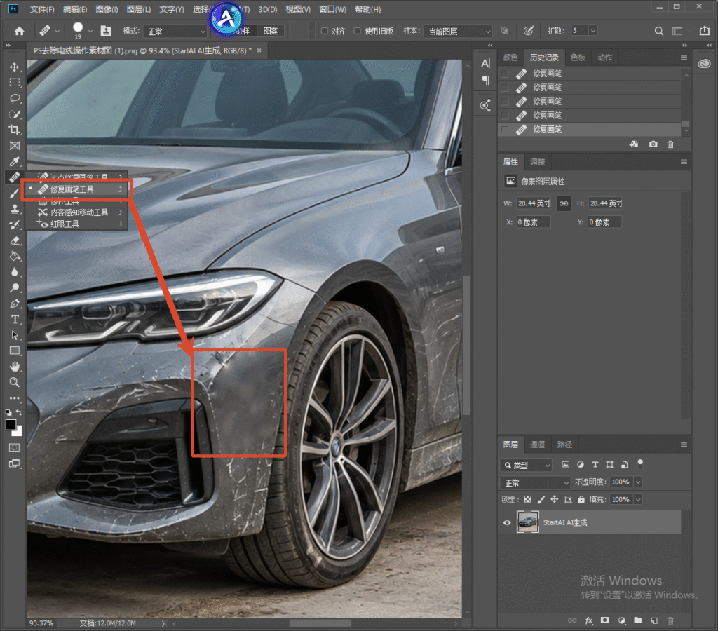Select the Rectangular Marquee tool

15,83
